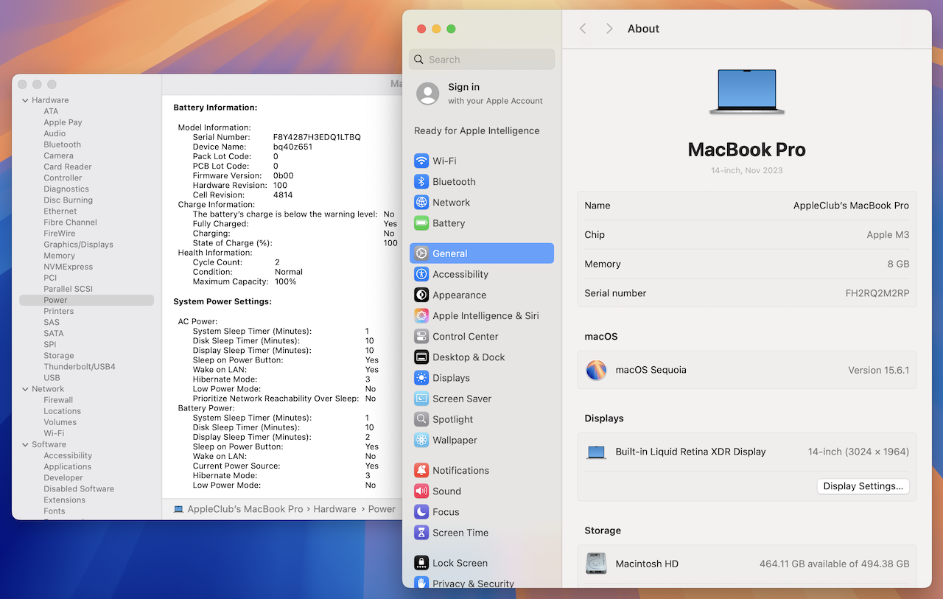Click the Screen Saver icon in sidebar
Viewport: 943px width, 599px height.
click(421, 399)
